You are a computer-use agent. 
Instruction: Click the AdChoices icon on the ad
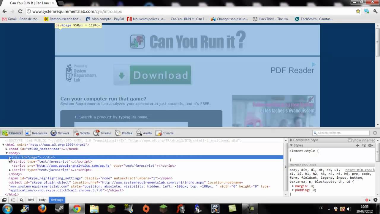click(x=313, y=64)
